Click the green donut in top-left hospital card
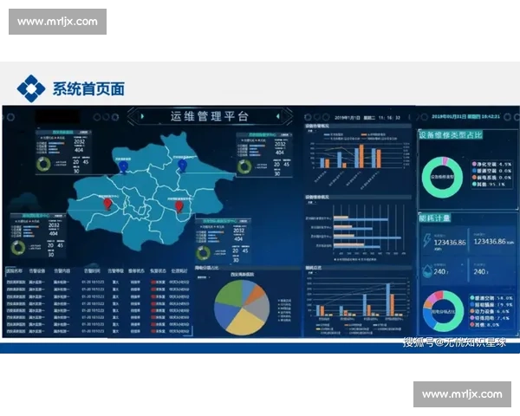Screen dimensions: 520x416 click(43, 164)
